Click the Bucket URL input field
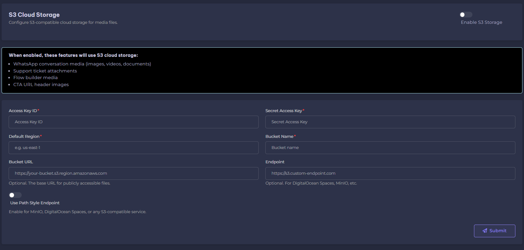 [x=133, y=173]
